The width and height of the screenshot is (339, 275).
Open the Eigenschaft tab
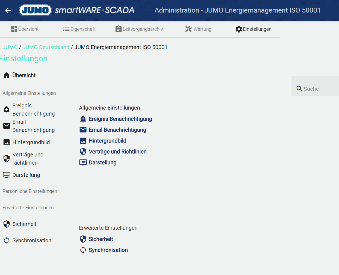(x=79, y=29)
